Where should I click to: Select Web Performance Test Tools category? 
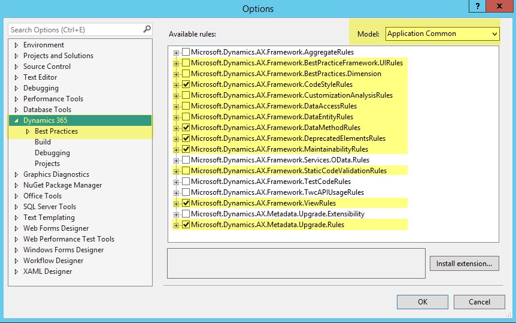[69, 239]
